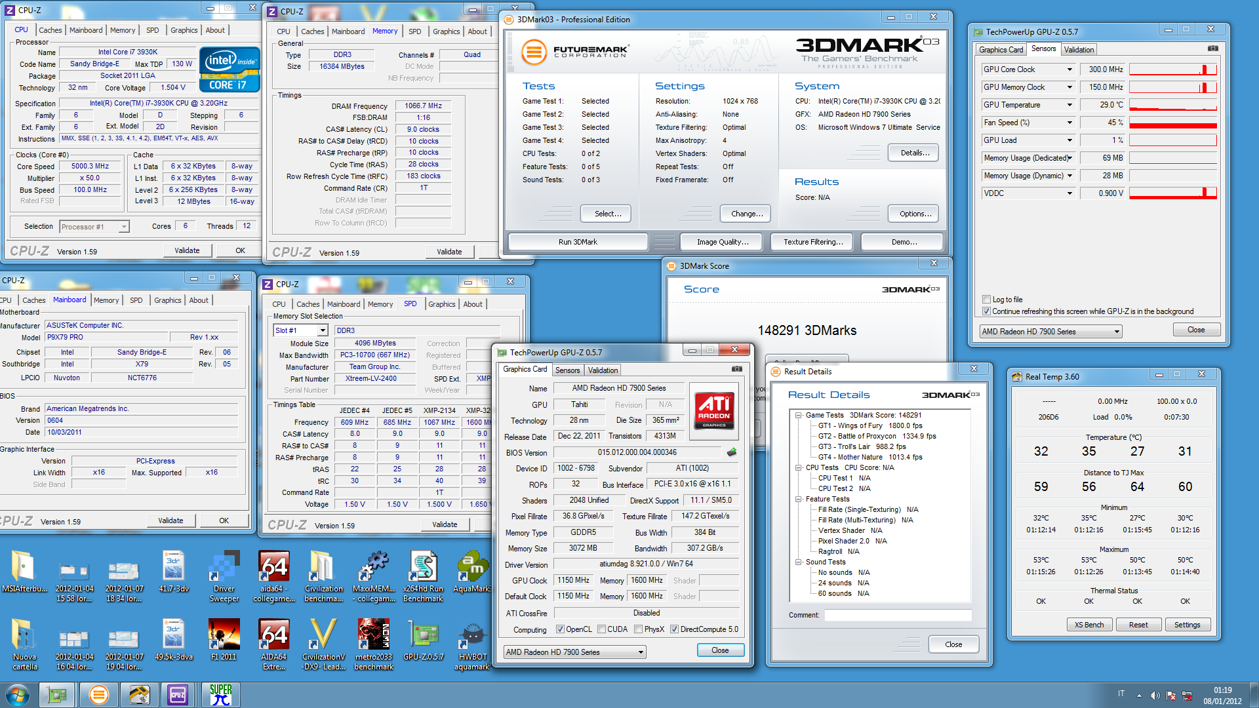Switch to Graphics Card tab in GPU-Z Sensors window

(1001, 50)
